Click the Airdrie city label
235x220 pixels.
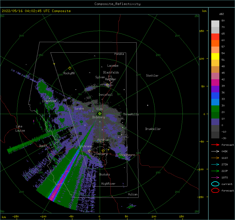(103, 140)
